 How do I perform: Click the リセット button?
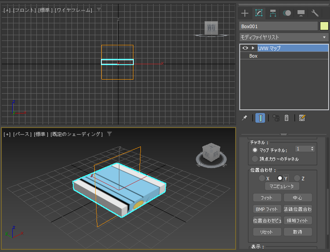[x=267, y=232]
